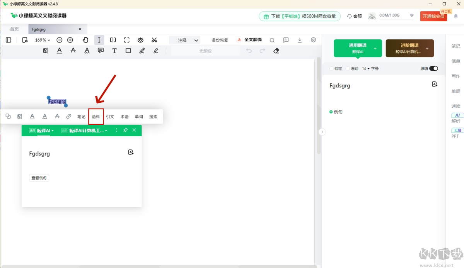Check the 连翻 checkbox
The image size is (464, 268).
pyautogui.click(x=348, y=69)
